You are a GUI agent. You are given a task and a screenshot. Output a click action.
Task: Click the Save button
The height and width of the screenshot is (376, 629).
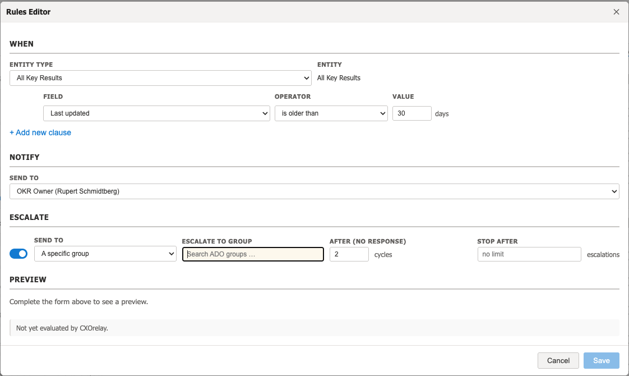tap(602, 360)
